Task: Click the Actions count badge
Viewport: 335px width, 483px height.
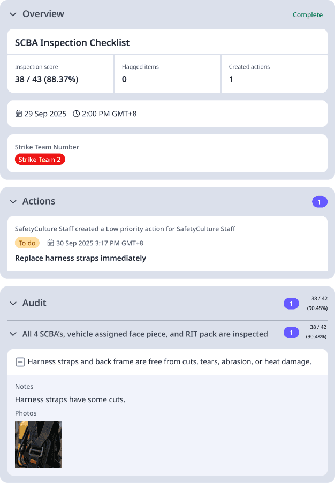Action: click(x=319, y=202)
